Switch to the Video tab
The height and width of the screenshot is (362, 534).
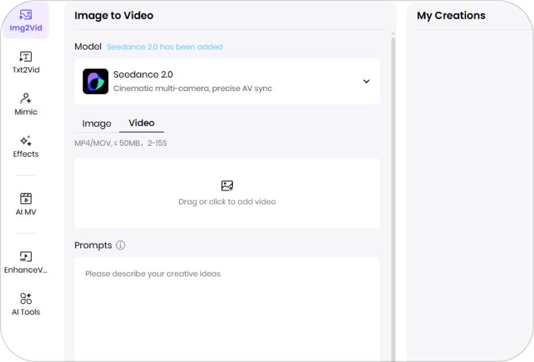141,123
